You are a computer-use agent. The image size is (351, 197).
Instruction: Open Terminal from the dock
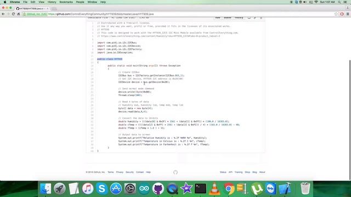pyautogui.click(x=200, y=188)
